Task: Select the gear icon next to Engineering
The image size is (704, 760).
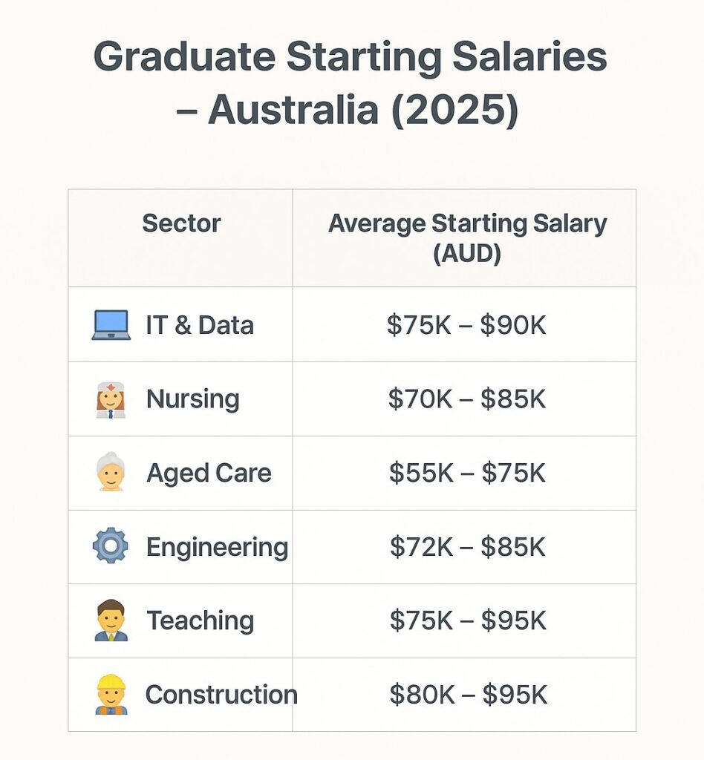Action: (111, 546)
